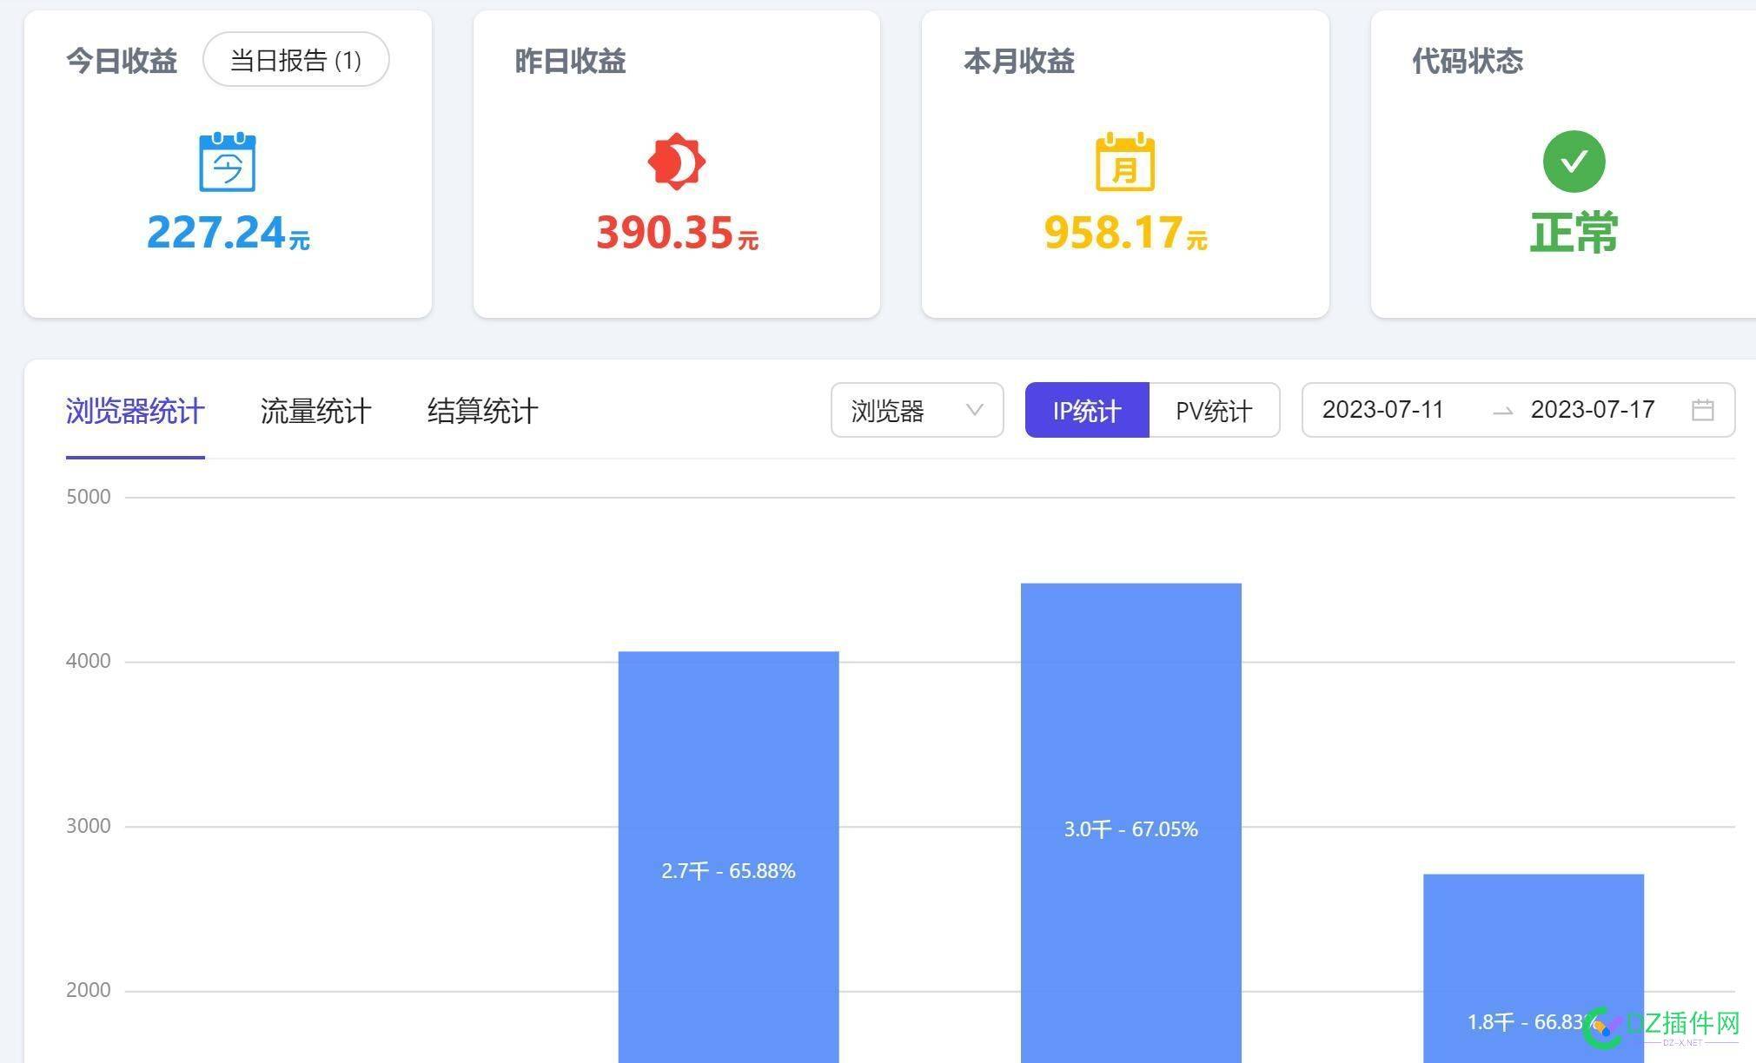
Task: Click the end date 2023-07-17 field
Action: [x=1593, y=410]
